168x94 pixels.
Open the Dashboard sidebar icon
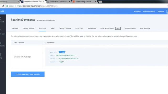click(x=2, y=20)
